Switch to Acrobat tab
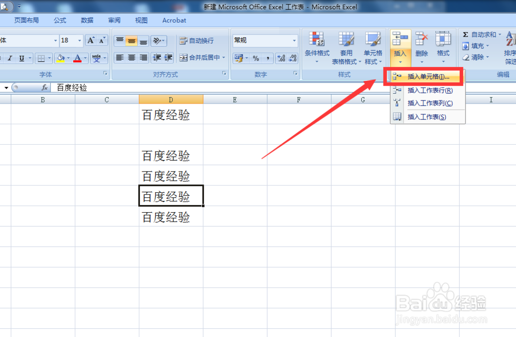Image resolution: width=516 pixels, height=337 pixels. coord(174,21)
